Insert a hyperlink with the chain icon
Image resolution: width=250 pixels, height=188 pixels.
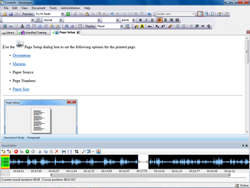point(11,26)
